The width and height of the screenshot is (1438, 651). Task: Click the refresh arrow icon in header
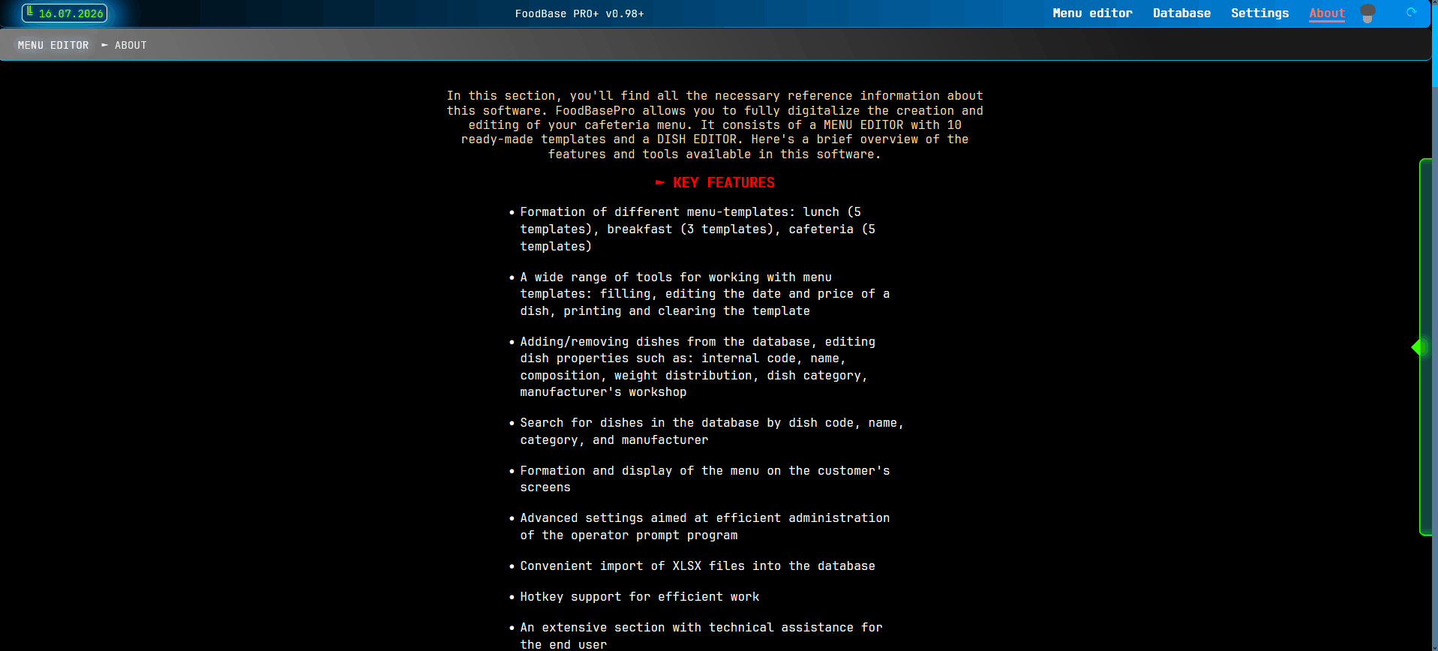(x=1411, y=12)
